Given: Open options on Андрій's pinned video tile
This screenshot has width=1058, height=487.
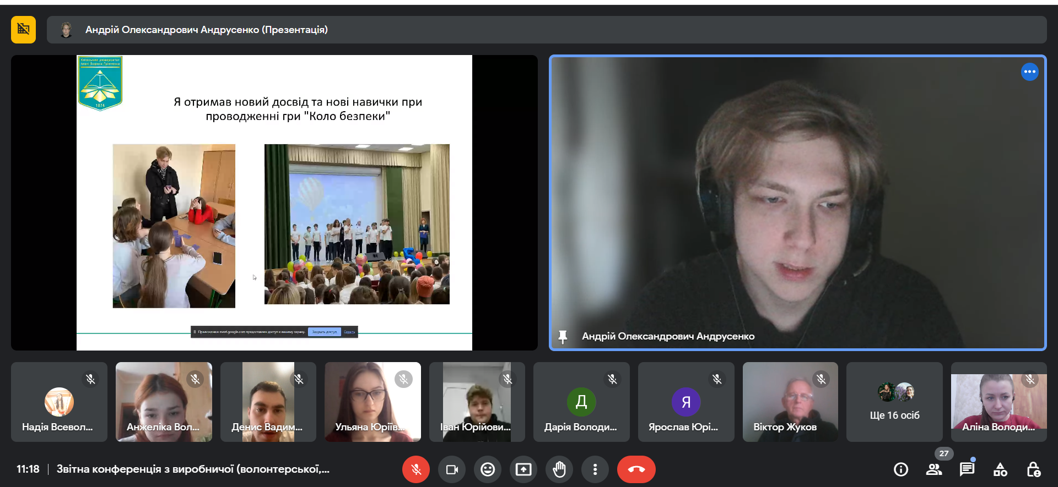Looking at the screenshot, I should [x=1029, y=72].
